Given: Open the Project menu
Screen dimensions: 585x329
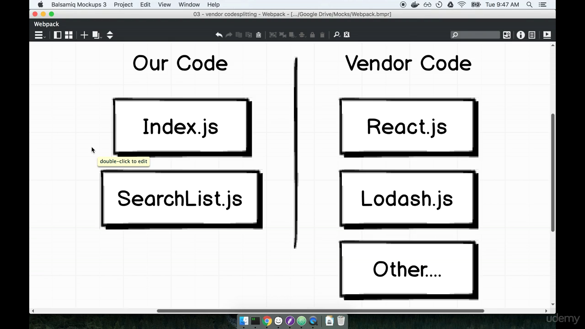Looking at the screenshot, I should coord(123,5).
